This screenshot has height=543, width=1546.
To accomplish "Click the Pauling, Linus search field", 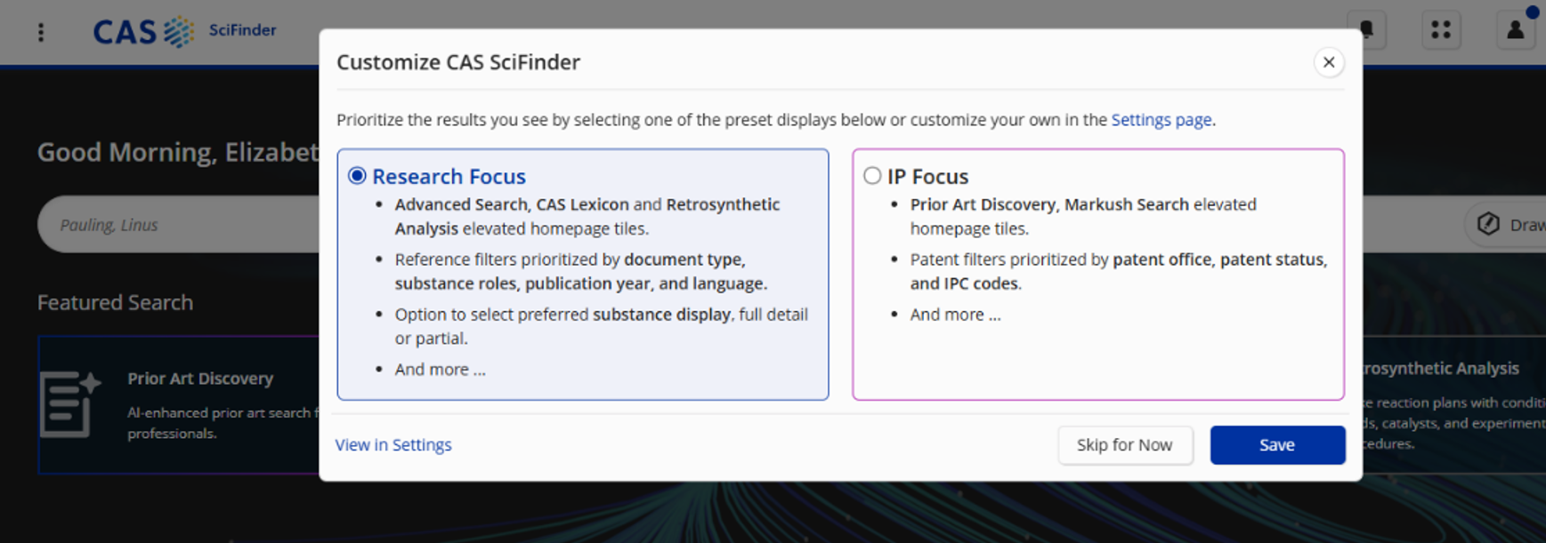I will point(178,224).
